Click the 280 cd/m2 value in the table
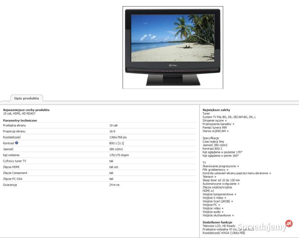Screen dimensions: 299x238 (116, 149)
